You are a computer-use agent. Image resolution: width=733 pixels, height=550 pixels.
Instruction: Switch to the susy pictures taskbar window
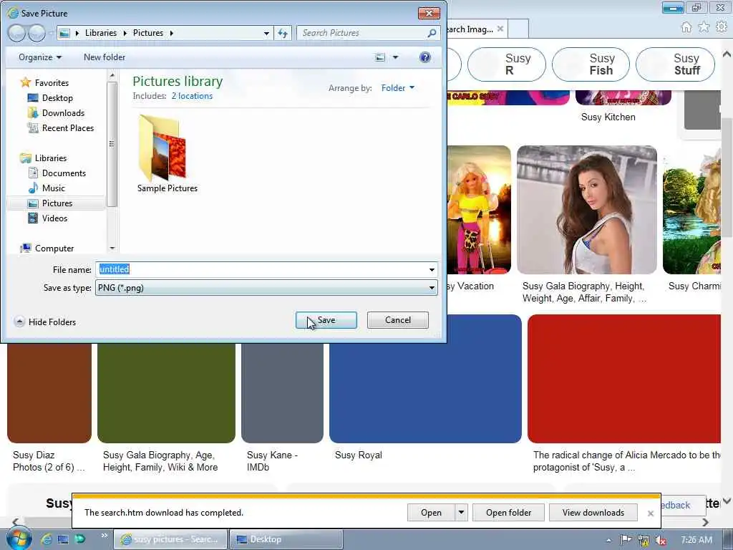[x=170, y=539]
